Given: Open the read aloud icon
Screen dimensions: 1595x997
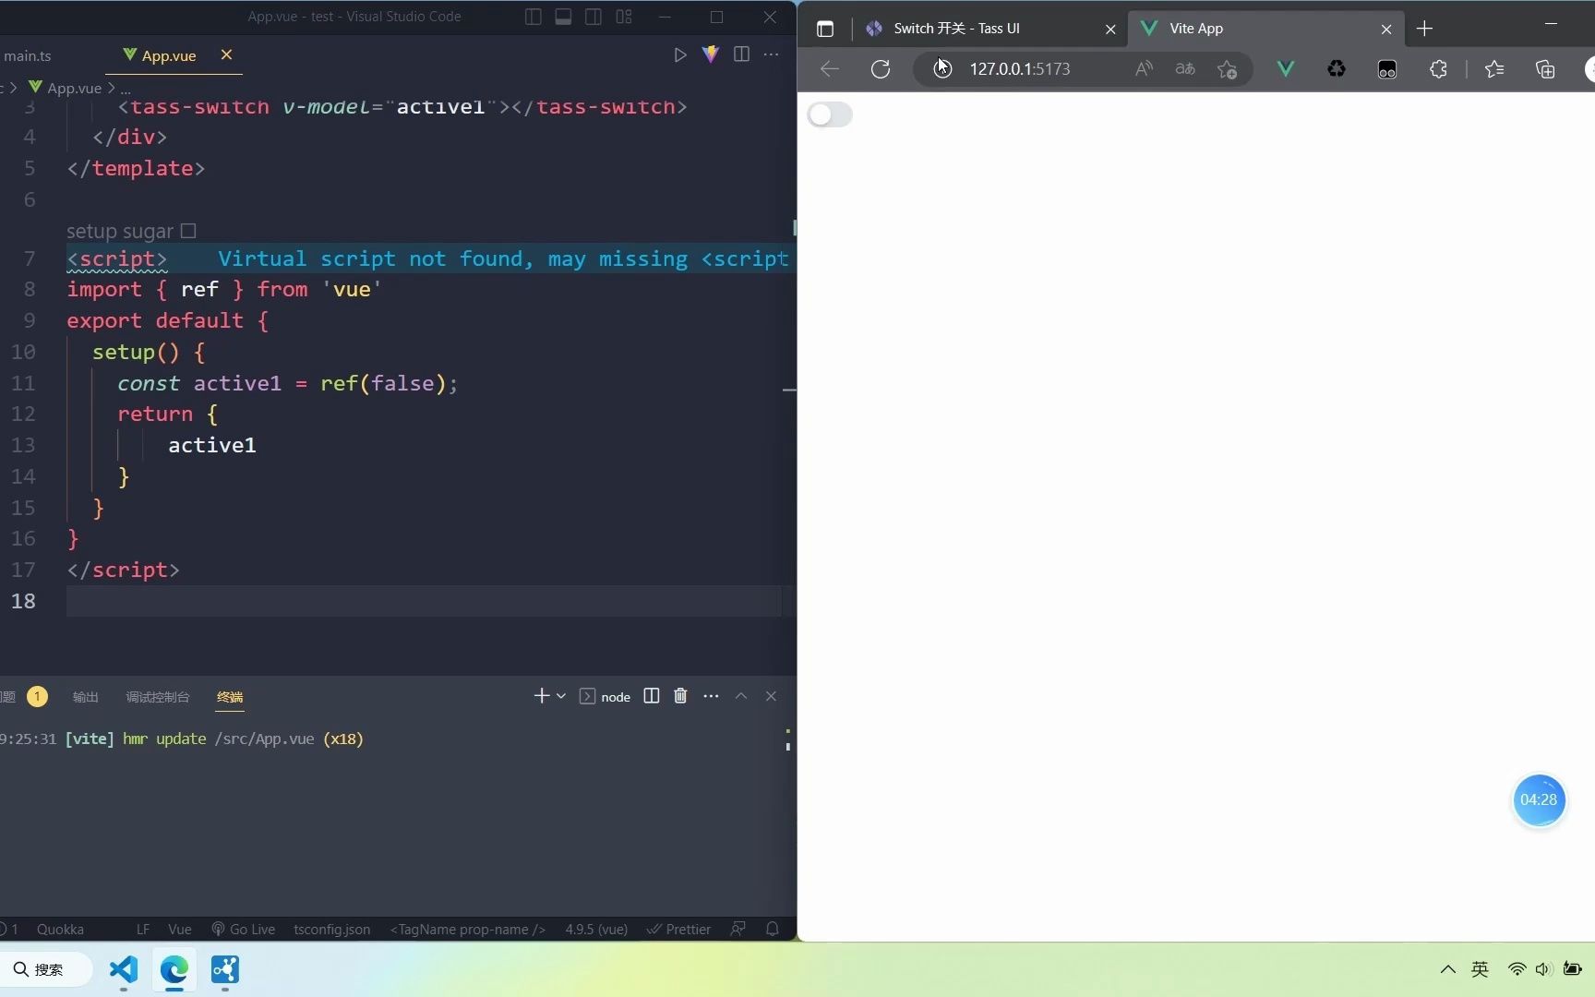Looking at the screenshot, I should click(x=1145, y=68).
